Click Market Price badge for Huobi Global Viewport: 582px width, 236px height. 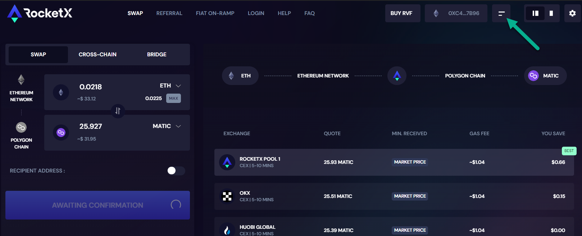coord(410,230)
